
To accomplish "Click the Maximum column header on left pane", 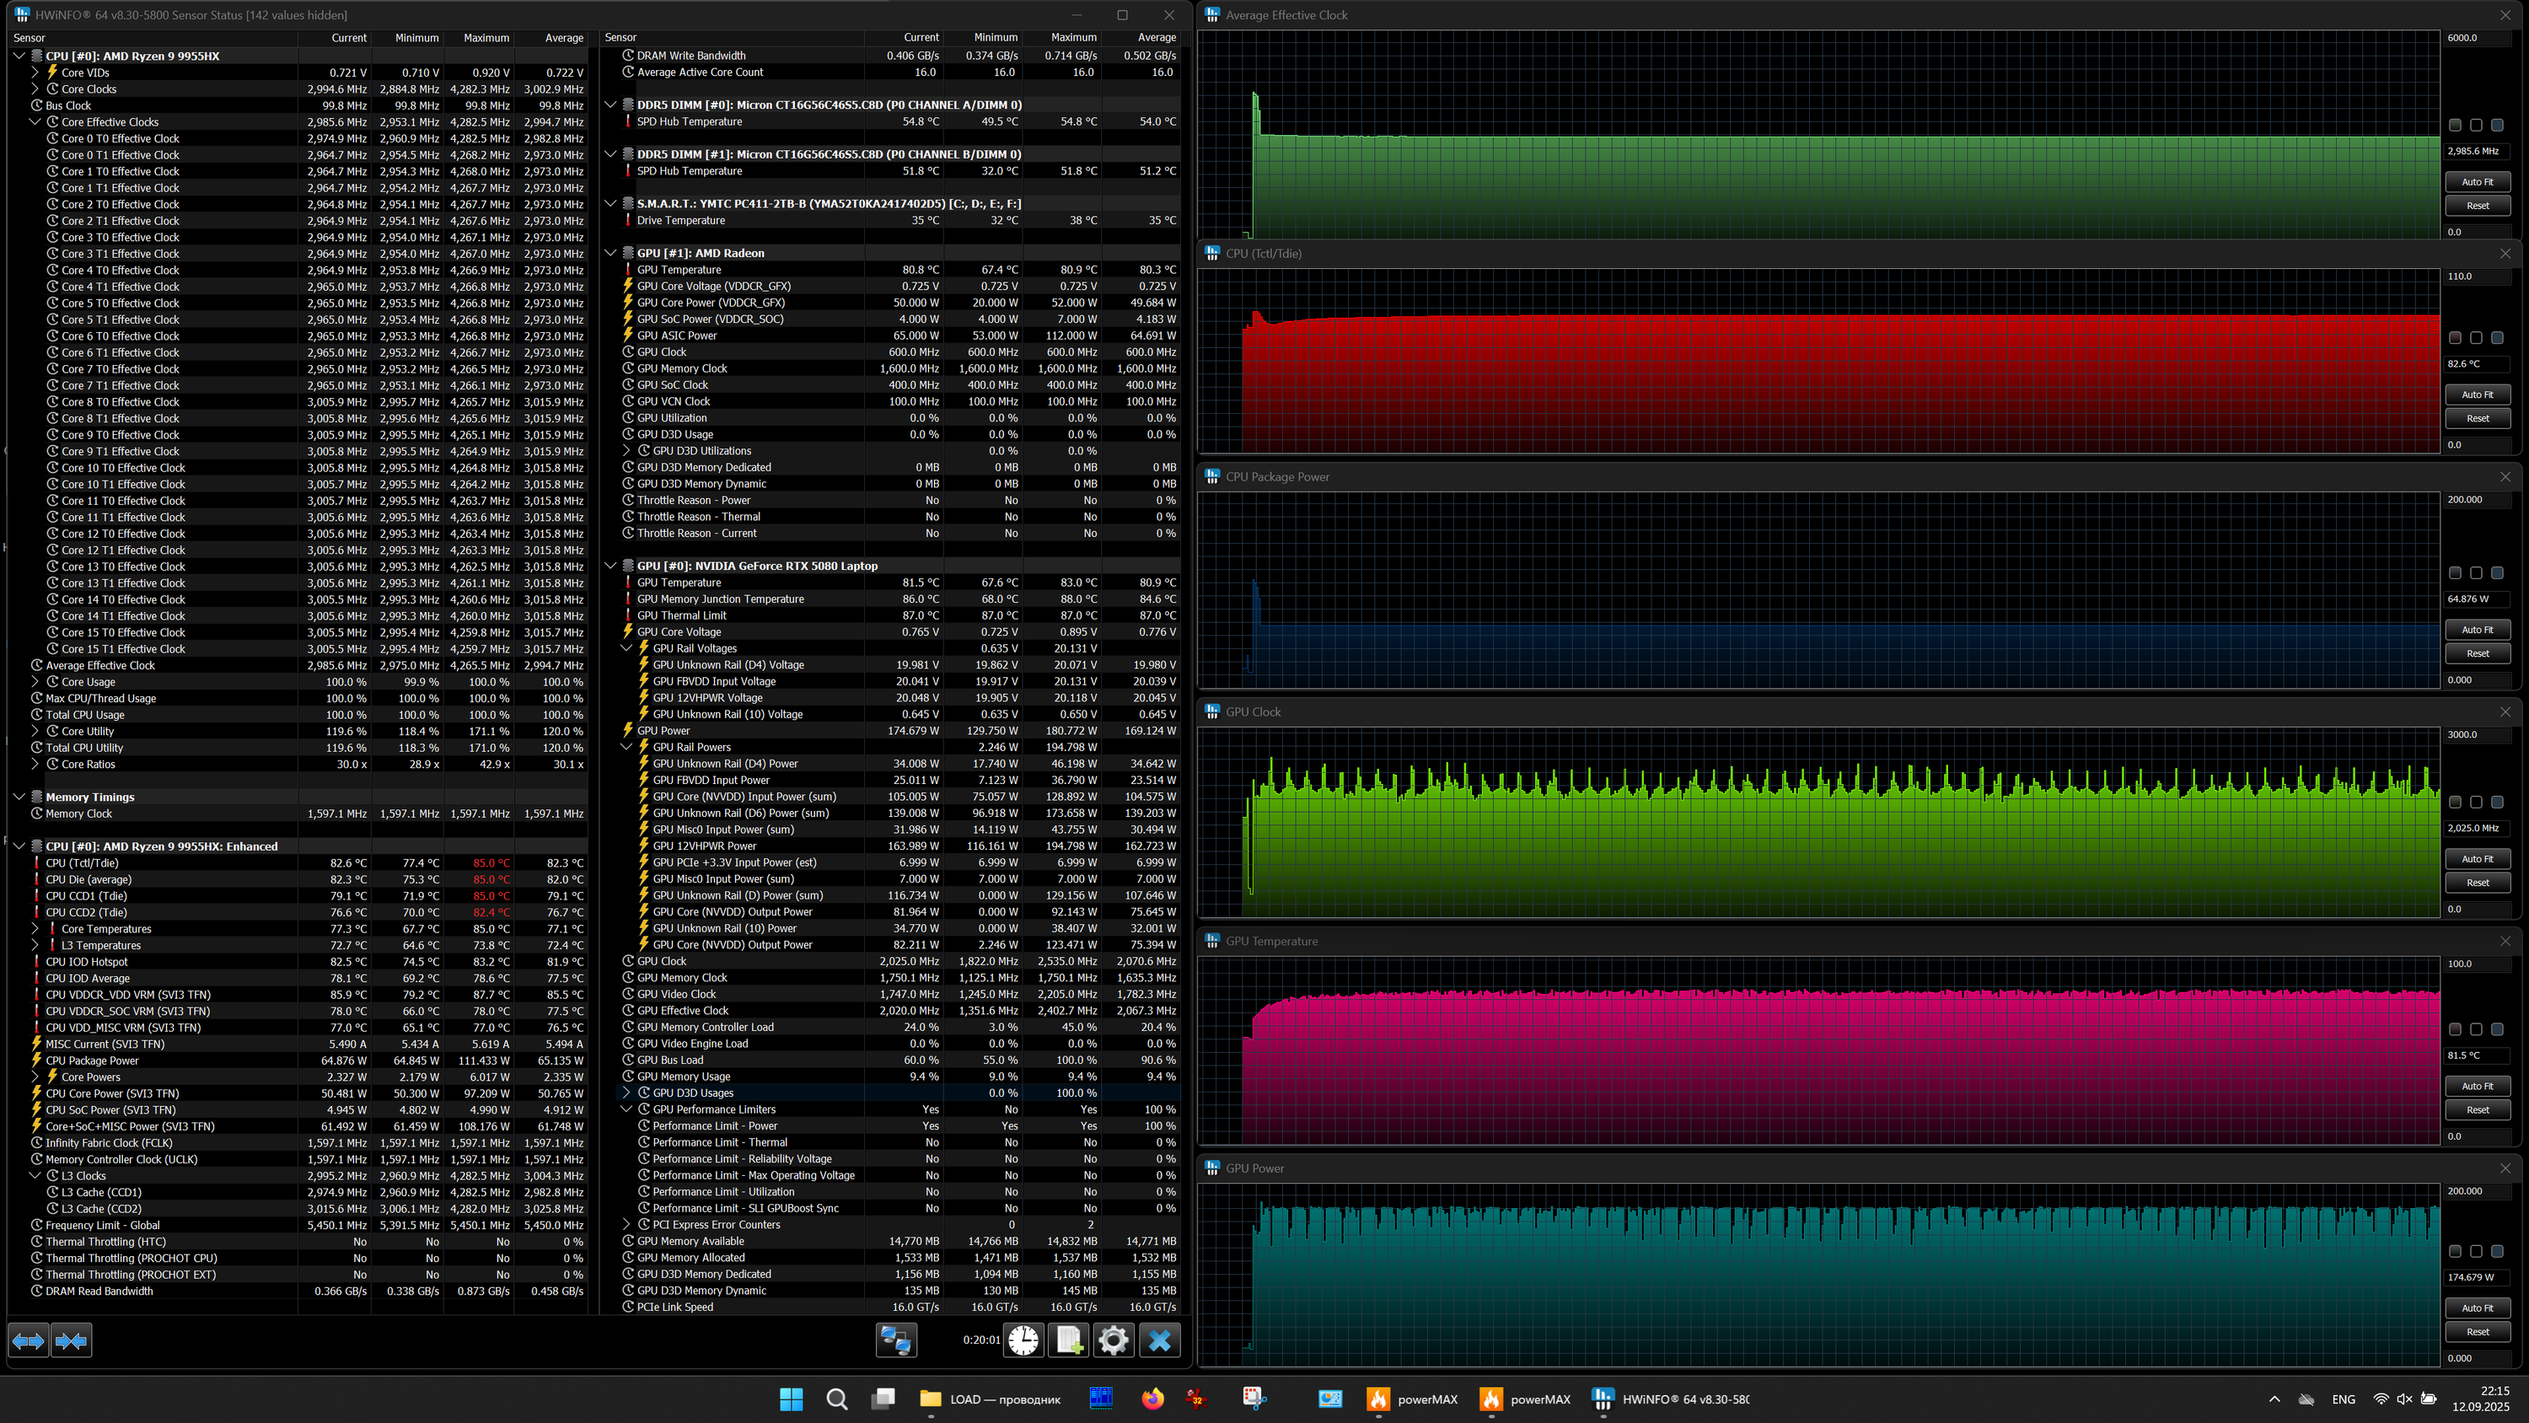I will pos(486,37).
